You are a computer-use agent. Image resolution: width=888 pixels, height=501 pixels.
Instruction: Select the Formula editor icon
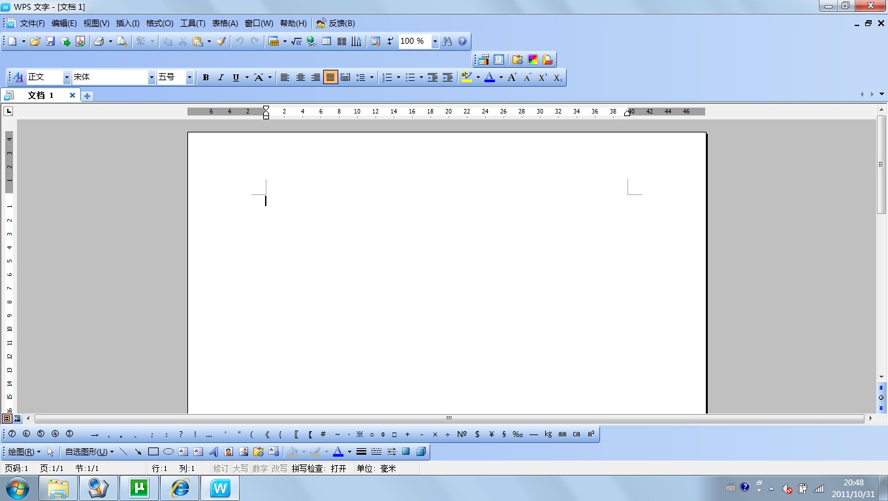tap(296, 41)
